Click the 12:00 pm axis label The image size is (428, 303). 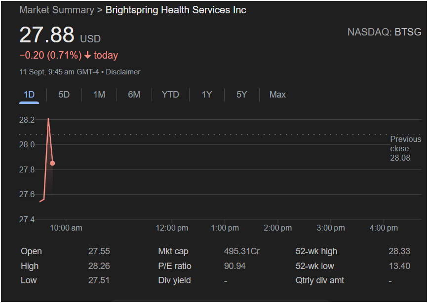coord(171,228)
